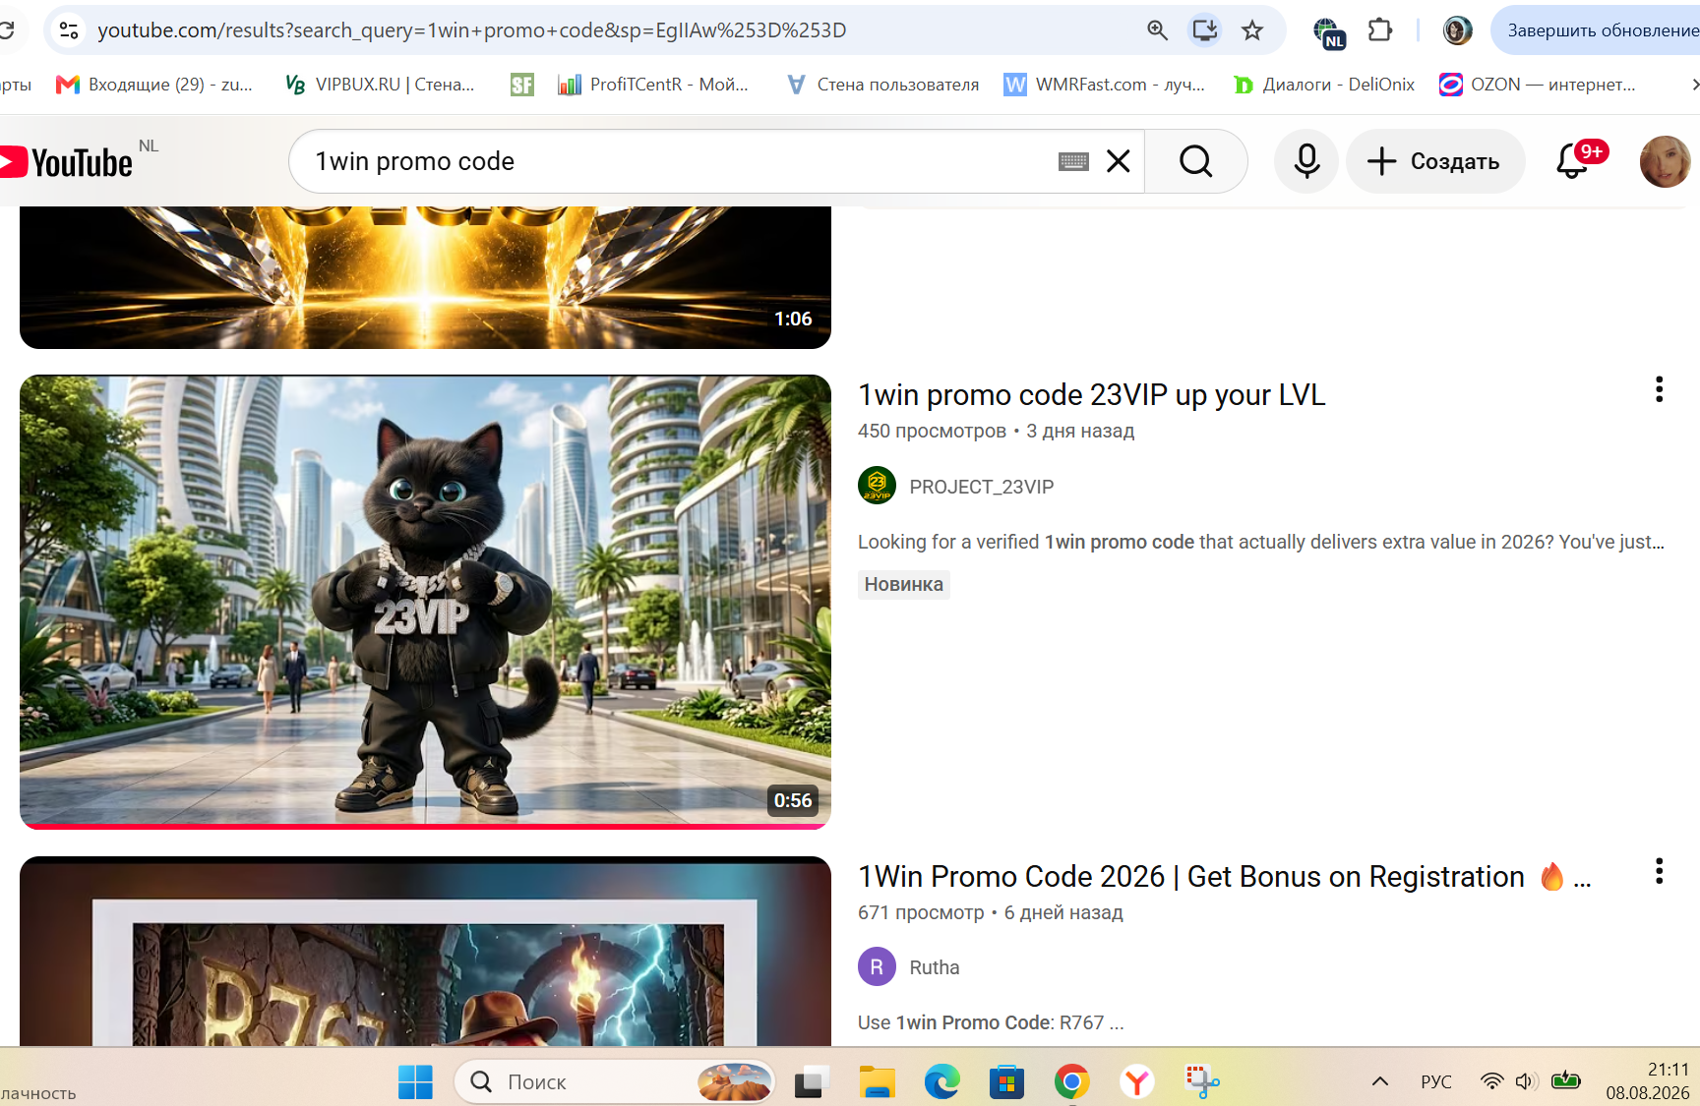Switch to Chrome on the taskbar
This screenshot has height=1106, width=1700.
(1071, 1082)
